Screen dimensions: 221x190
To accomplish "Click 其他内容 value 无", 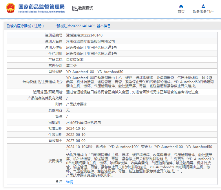I will pos(68,110).
